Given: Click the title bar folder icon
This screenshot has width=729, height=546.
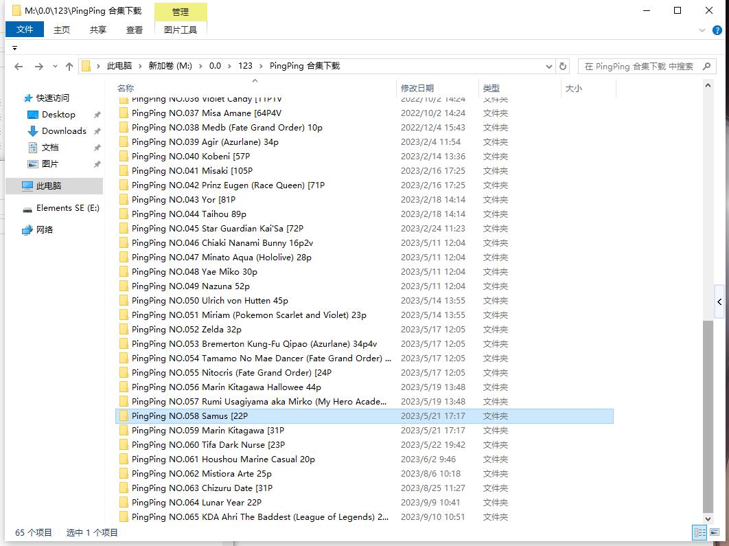Looking at the screenshot, I should click(16, 10).
